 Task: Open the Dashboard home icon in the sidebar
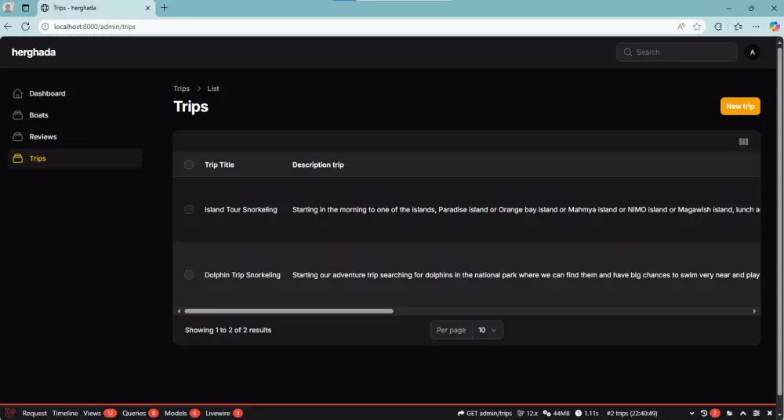coord(17,93)
